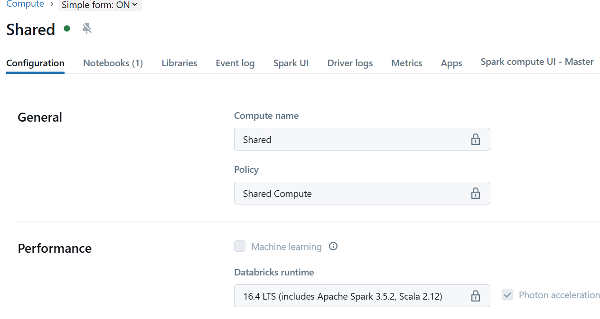Click the green status indicator next to Shared

click(67, 28)
